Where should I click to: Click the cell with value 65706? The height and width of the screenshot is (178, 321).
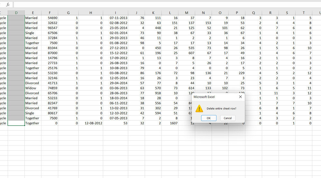pyautogui.click(x=50, y=93)
